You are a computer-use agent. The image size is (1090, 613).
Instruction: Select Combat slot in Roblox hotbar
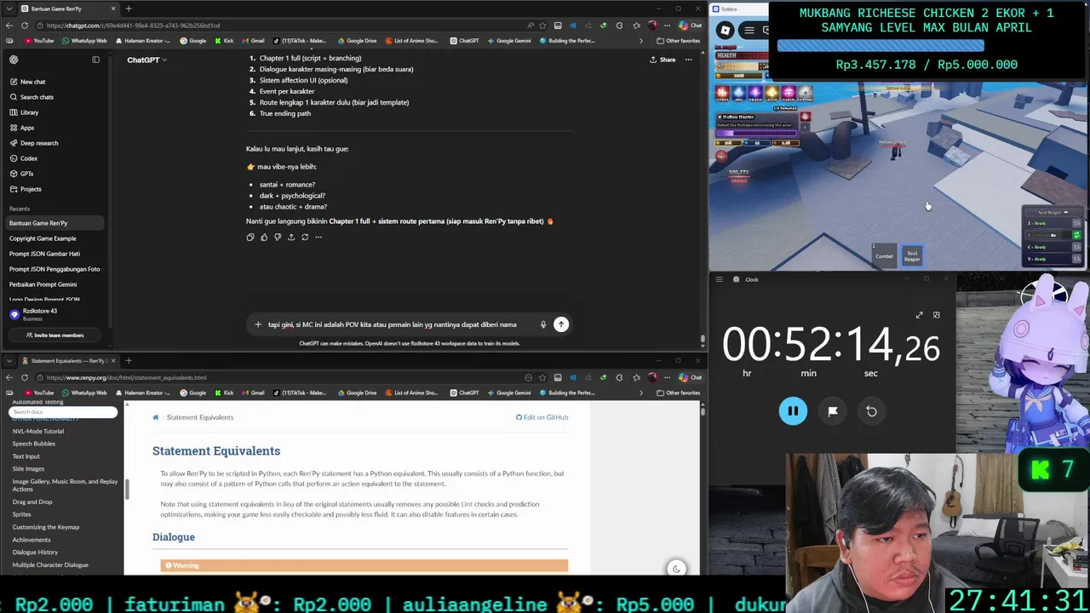coord(885,255)
